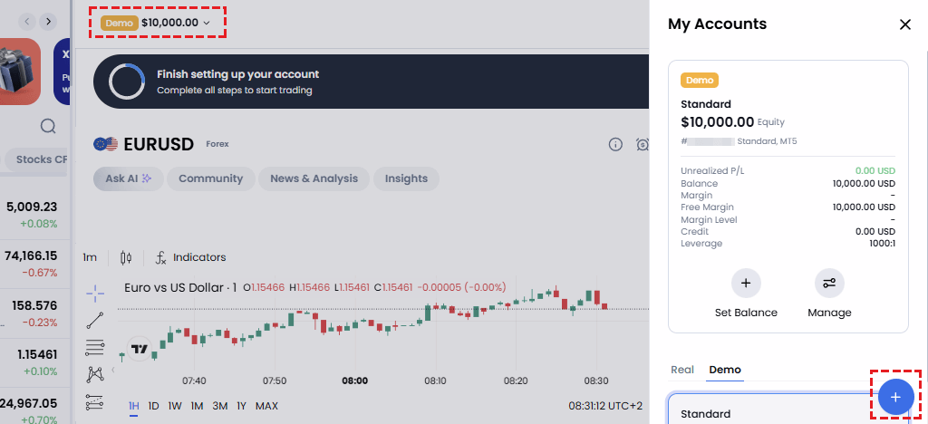Click the Standard, MT5 account label
Viewport: 928px width, 424px height.
(x=767, y=141)
